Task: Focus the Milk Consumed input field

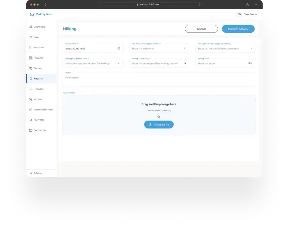Action: (x=225, y=48)
